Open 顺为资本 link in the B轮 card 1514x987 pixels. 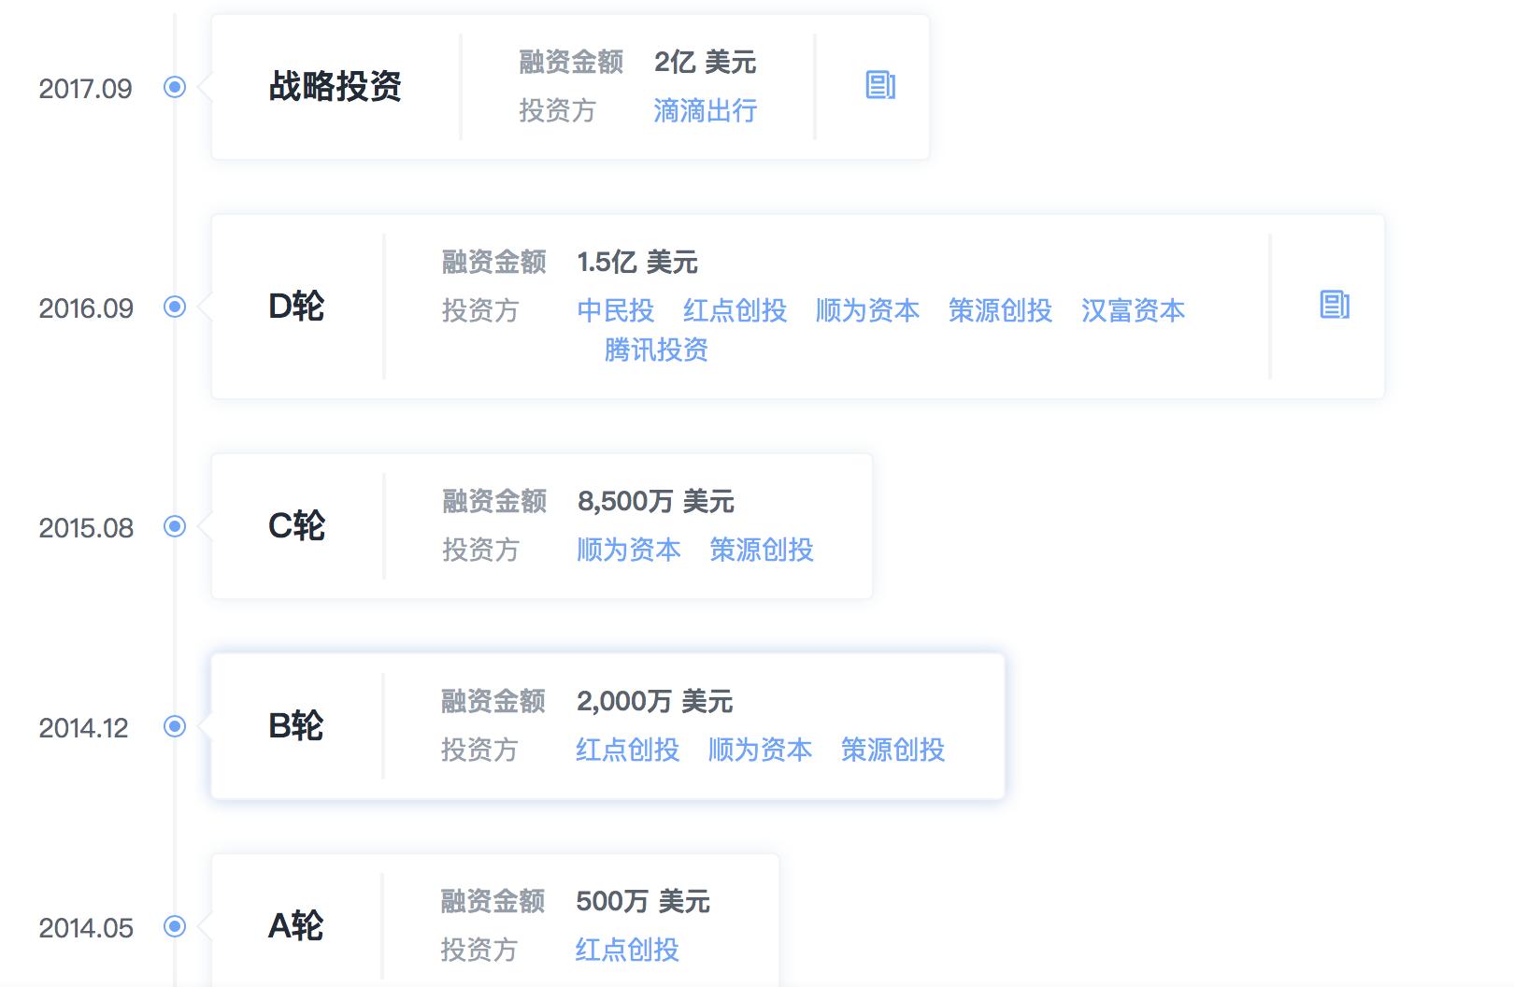[x=760, y=750]
